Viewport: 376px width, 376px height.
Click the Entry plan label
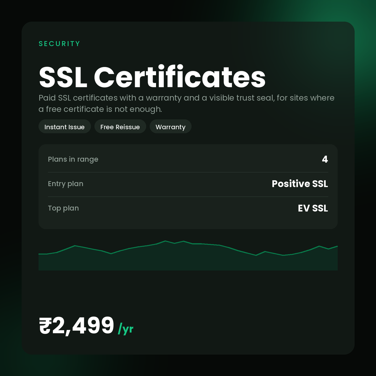click(x=65, y=184)
